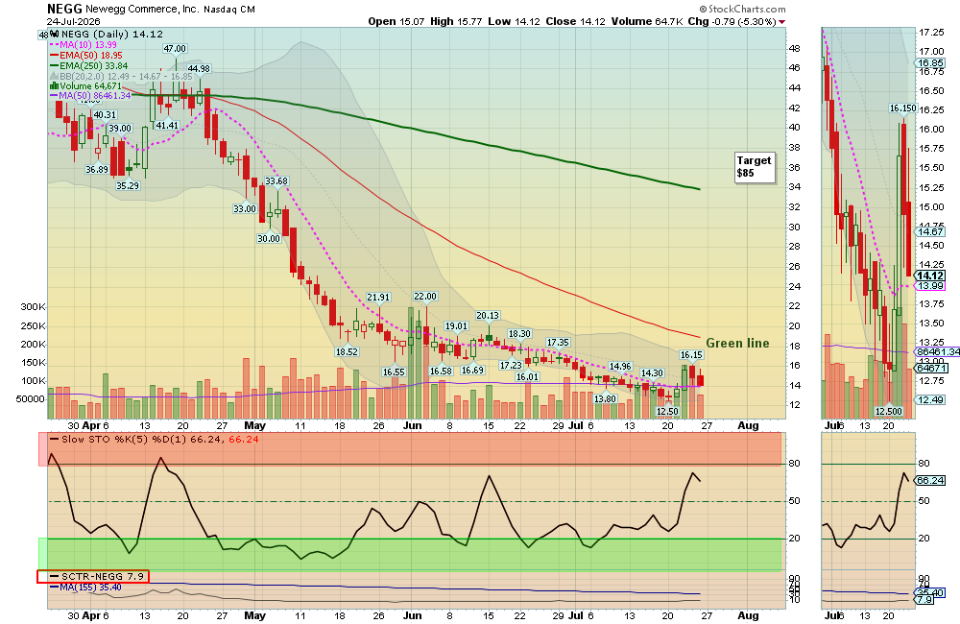This screenshot has width=960, height=624.
Task: Click the 86461.34 volume MA tag on right
Action: click(937, 351)
